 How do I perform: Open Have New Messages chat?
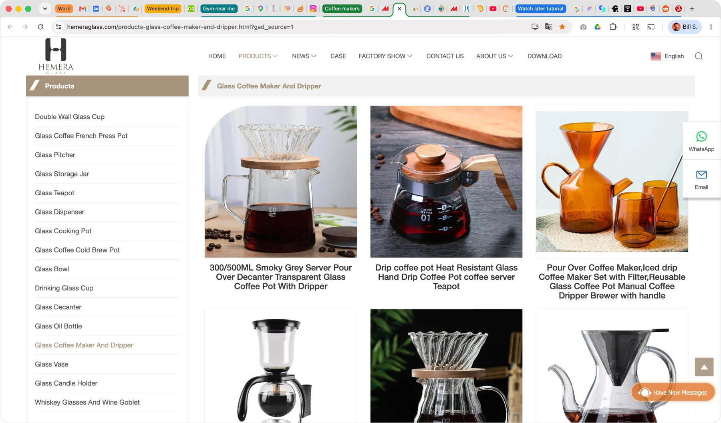[x=673, y=393]
